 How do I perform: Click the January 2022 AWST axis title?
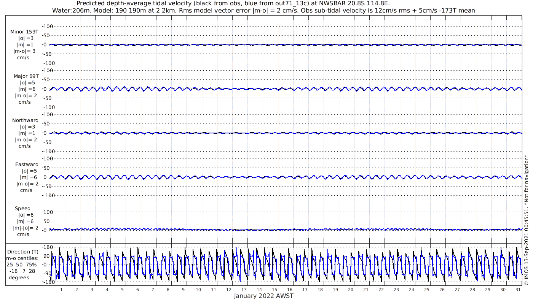click(x=263, y=296)
